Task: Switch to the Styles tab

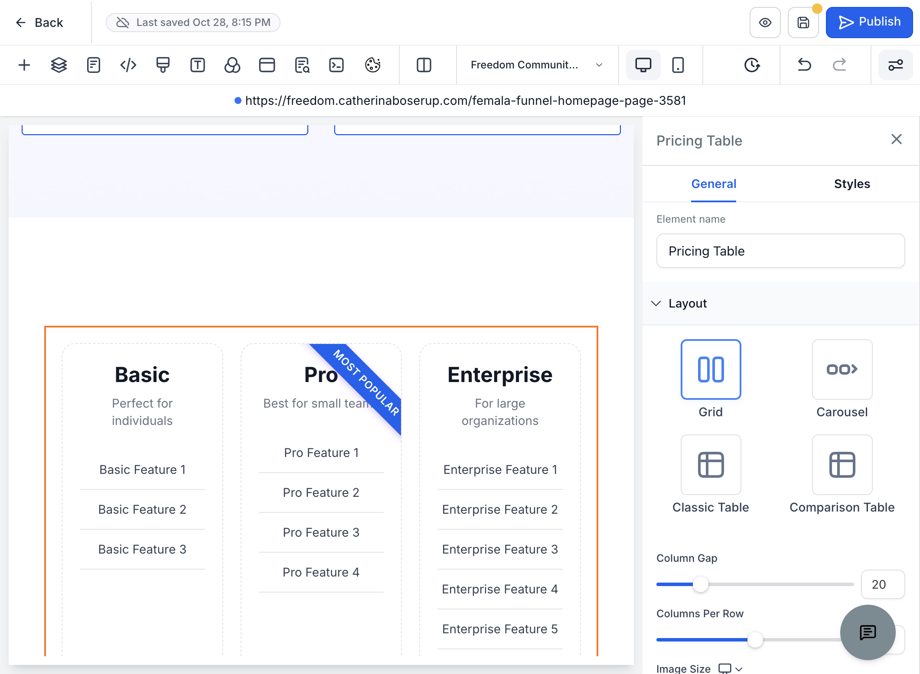Action: coord(852,184)
